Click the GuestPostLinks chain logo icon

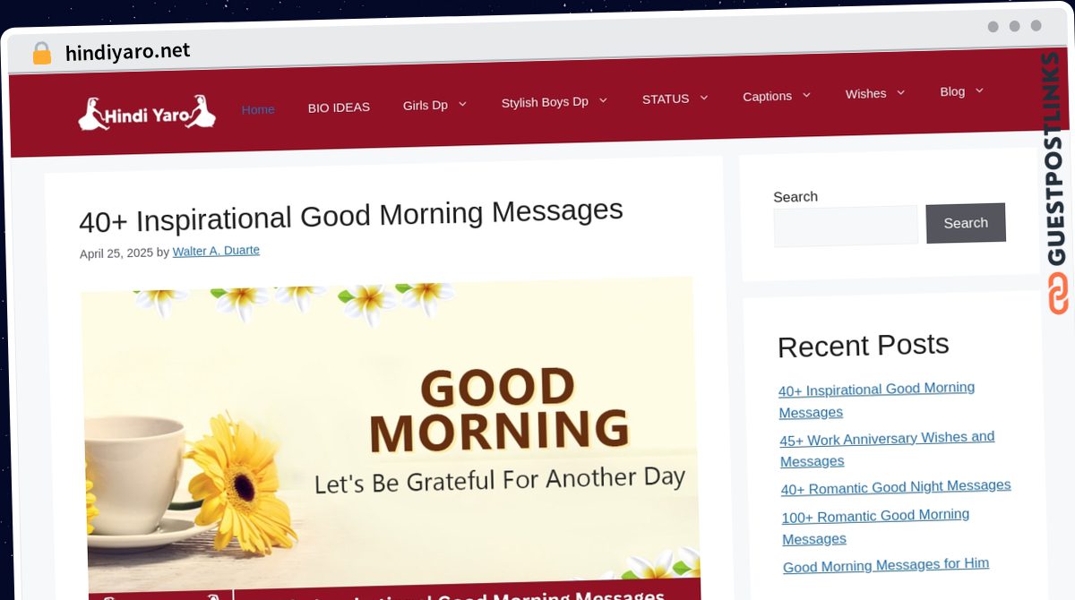[1058, 294]
